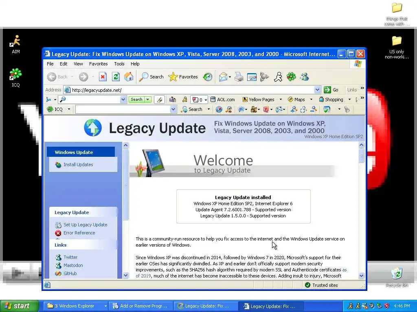Click the red shield icon in system tray

click(387, 306)
